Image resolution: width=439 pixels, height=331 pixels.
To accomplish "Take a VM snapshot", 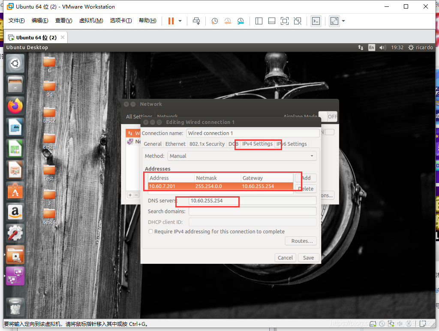I will pyautogui.click(x=214, y=21).
